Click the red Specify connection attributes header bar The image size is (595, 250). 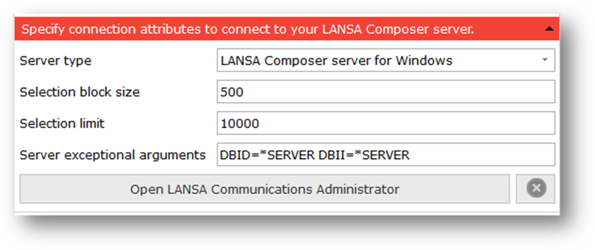tap(287, 29)
